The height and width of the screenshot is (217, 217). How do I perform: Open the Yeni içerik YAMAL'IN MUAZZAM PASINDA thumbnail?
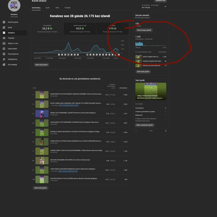[x=151, y=91]
